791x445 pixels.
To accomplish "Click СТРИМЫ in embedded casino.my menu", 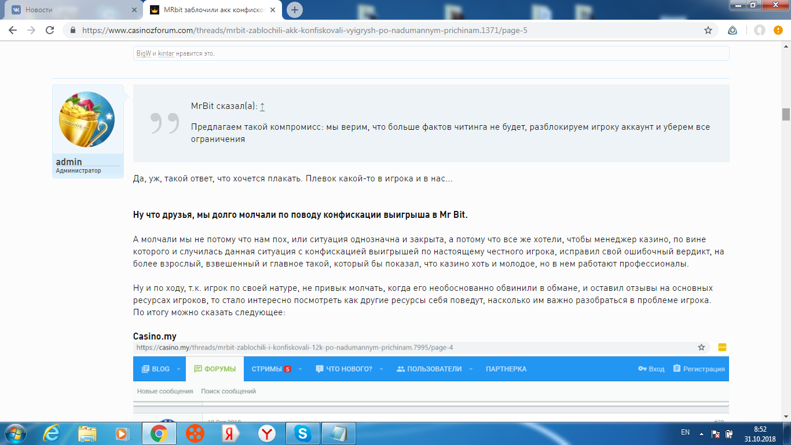I will [271, 369].
